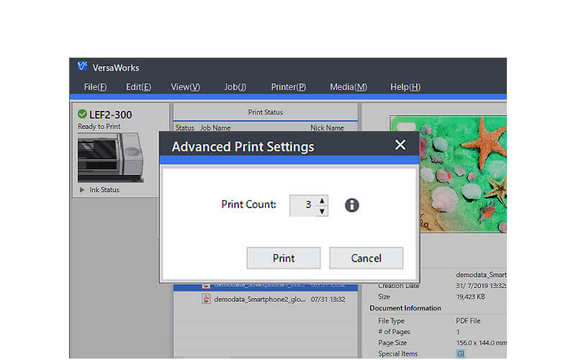Viewport: 576px width, 360px height.
Task: Click the Print Count number field
Action: pyautogui.click(x=303, y=205)
